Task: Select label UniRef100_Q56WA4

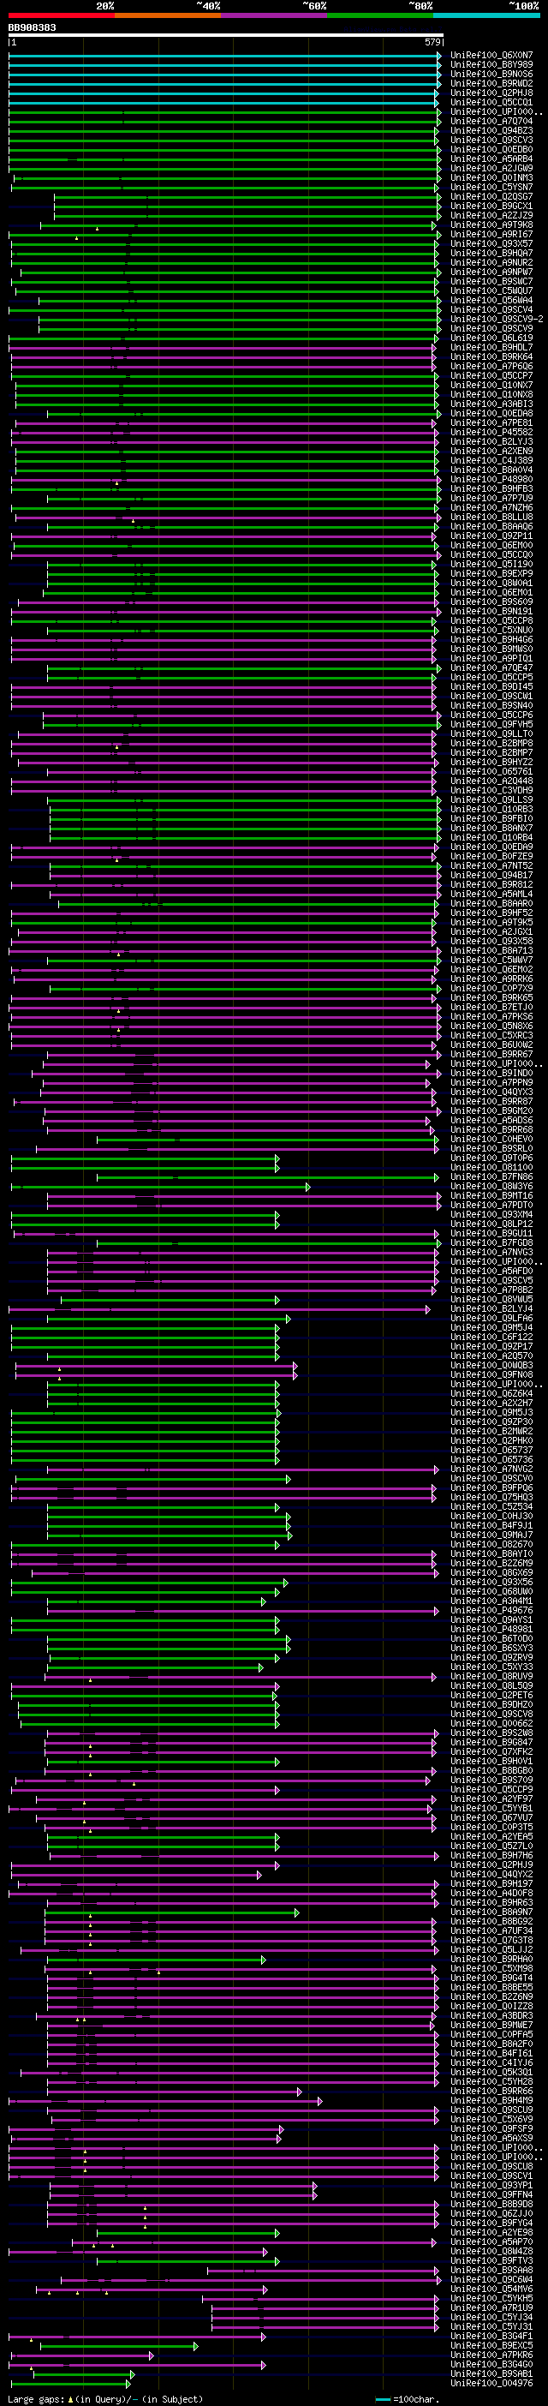Action: tap(492, 301)
